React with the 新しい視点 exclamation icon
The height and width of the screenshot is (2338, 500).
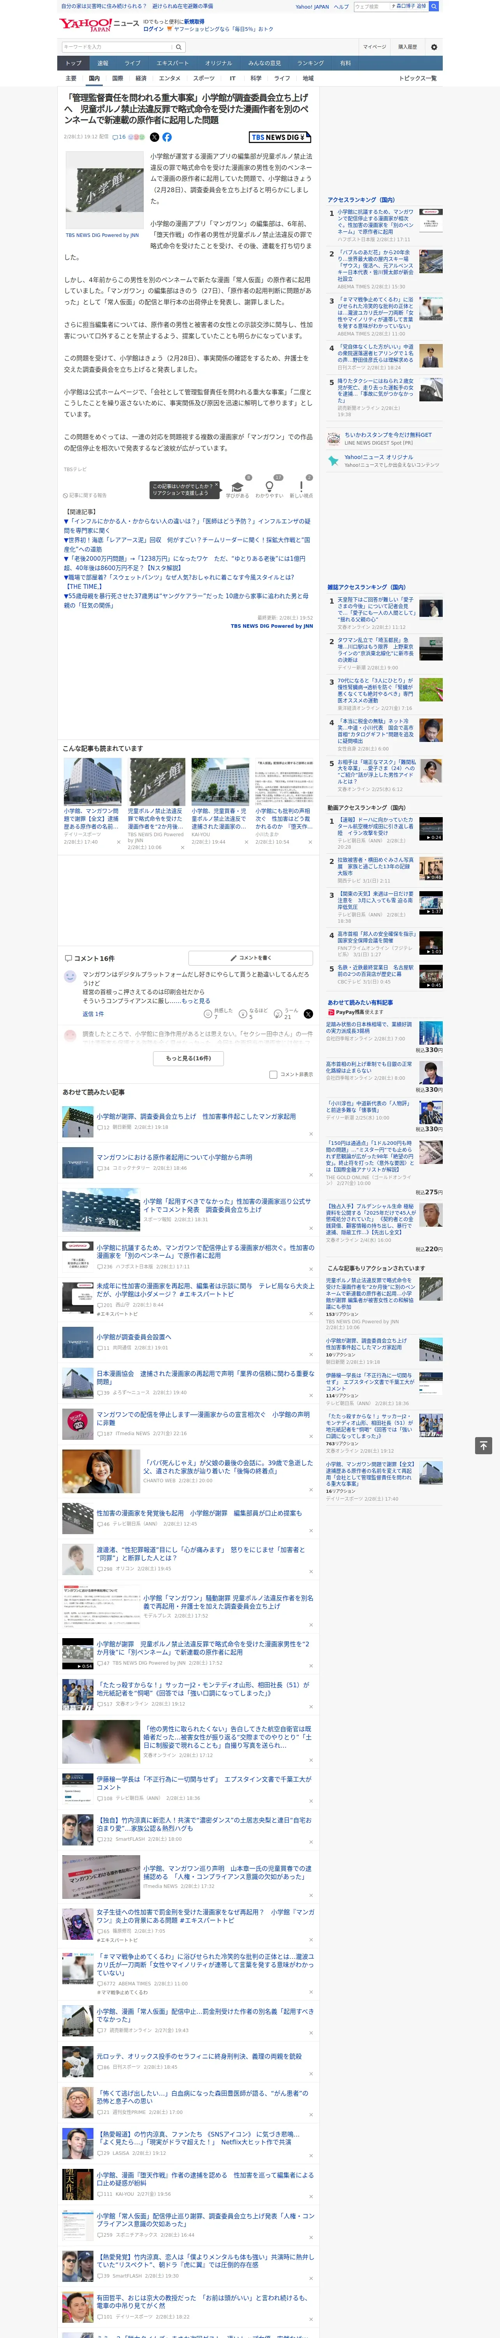click(x=301, y=486)
